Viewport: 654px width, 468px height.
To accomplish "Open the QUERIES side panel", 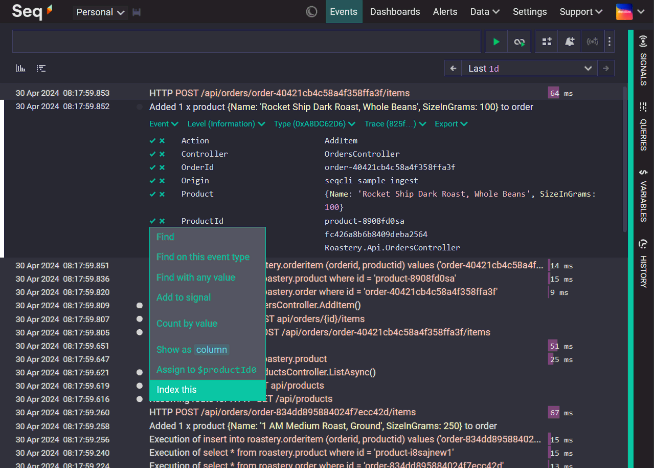I will (643, 127).
